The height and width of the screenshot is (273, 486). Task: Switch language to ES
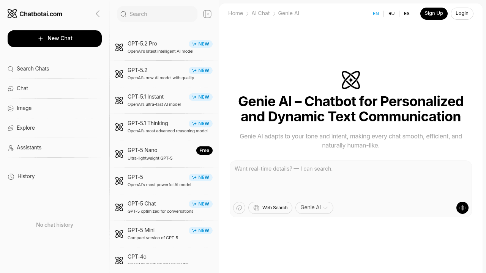tap(407, 14)
